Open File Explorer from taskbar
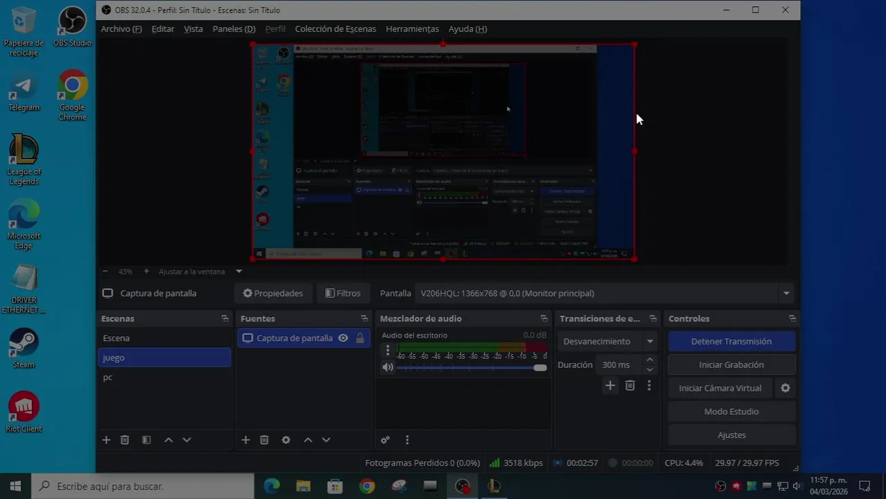 click(x=303, y=487)
